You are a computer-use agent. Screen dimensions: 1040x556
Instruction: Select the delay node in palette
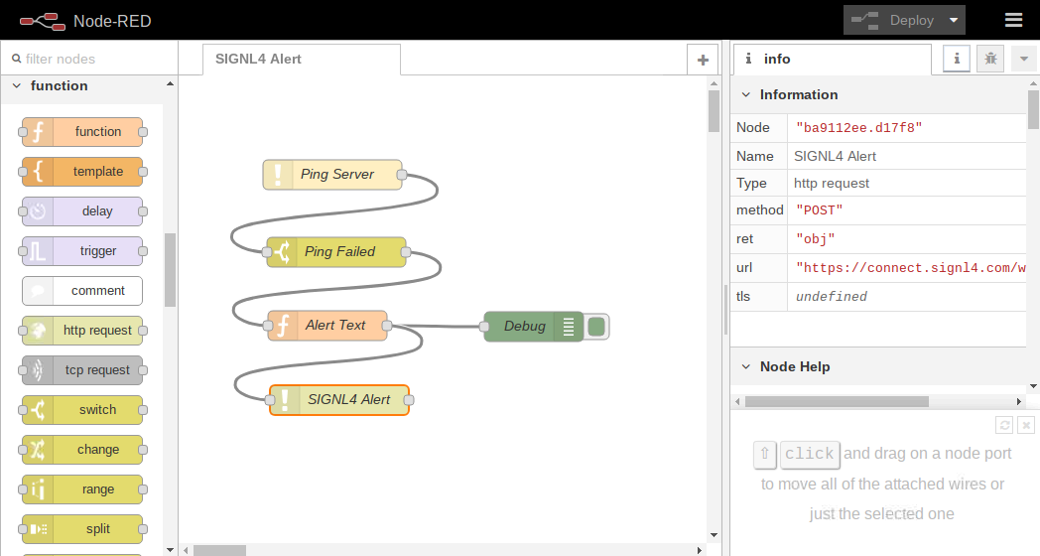pyautogui.click(x=82, y=211)
